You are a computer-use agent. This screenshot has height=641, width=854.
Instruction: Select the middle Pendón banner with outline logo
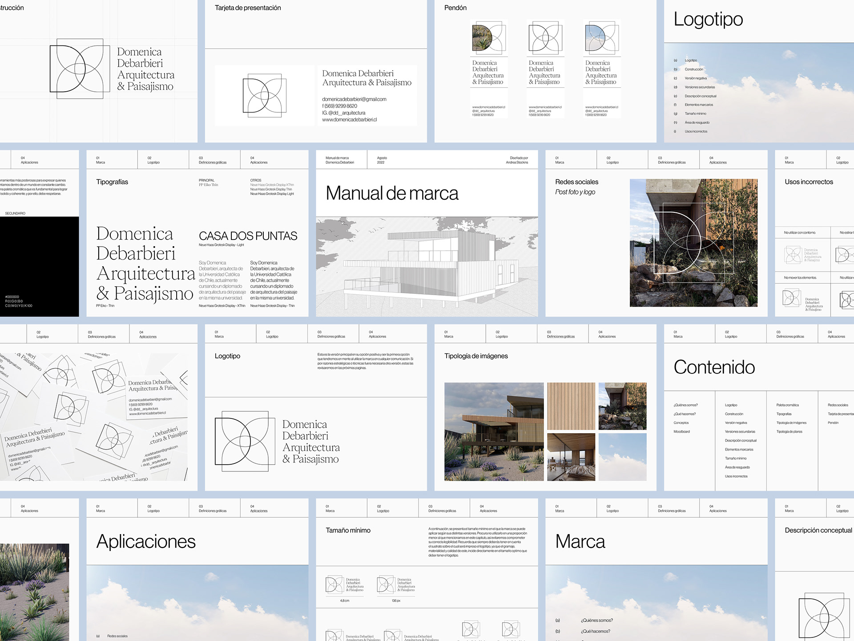click(x=546, y=69)
